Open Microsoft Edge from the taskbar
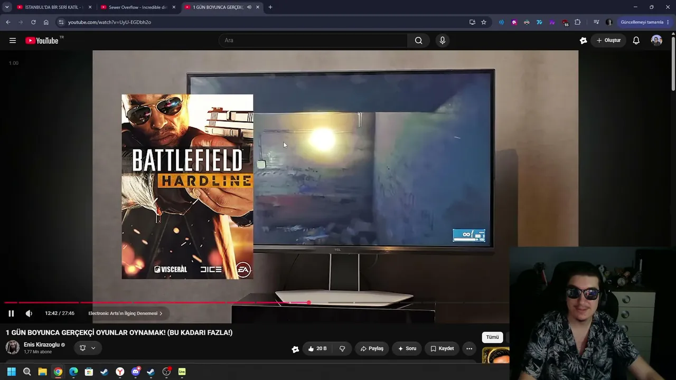Viewport: 676px width, 380px height. coord(73,372)
